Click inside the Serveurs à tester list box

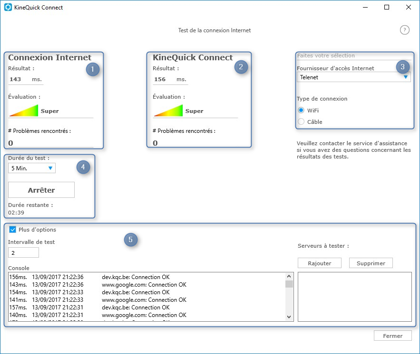point(355,297)
